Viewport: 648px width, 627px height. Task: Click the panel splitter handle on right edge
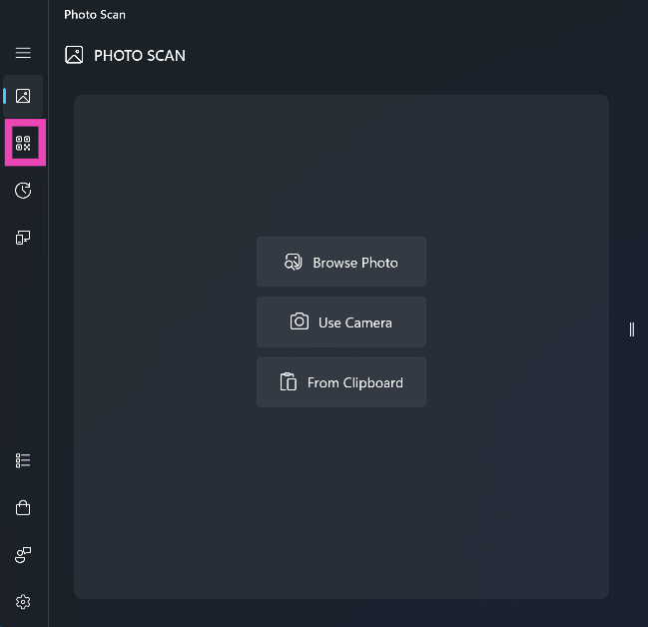click(632, 329)
